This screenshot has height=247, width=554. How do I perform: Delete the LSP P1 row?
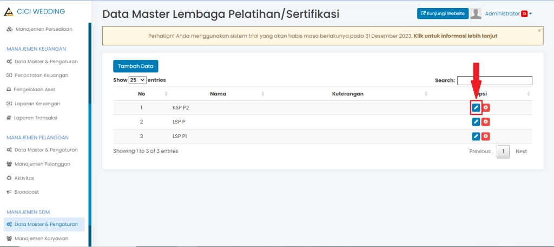click(x=486, y=136)
